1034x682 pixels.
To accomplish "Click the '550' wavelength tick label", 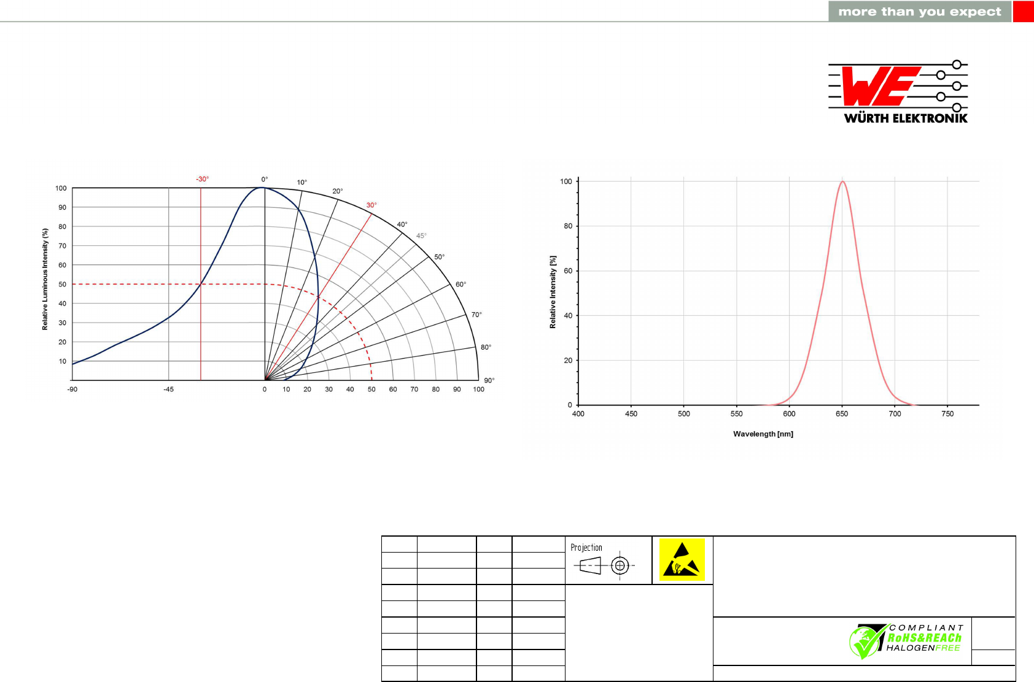I will (737, 414).
